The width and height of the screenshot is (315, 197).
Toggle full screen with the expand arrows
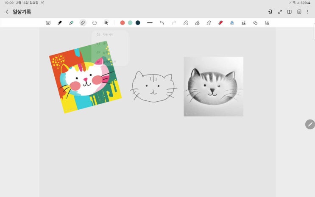(280, 12)
